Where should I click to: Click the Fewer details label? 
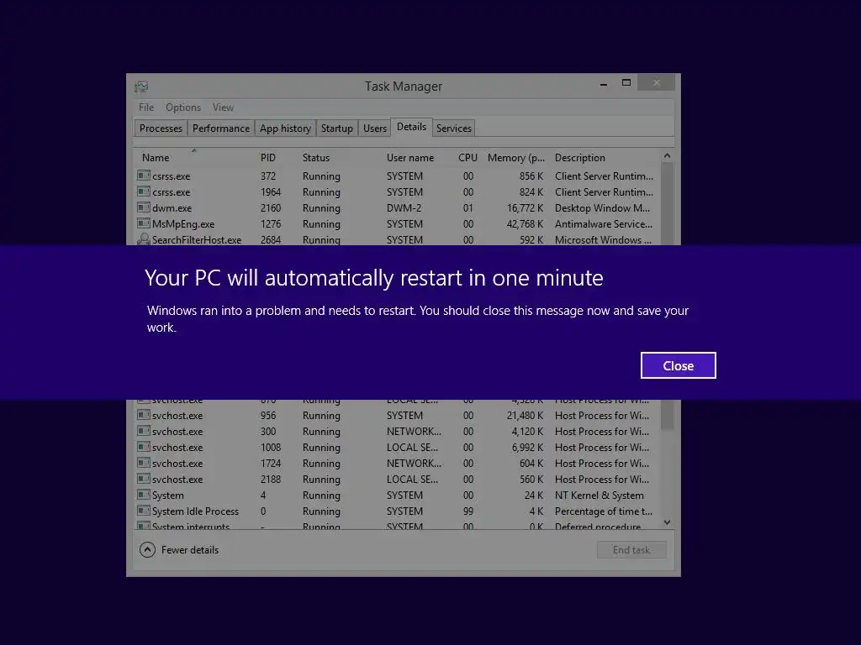190,549
